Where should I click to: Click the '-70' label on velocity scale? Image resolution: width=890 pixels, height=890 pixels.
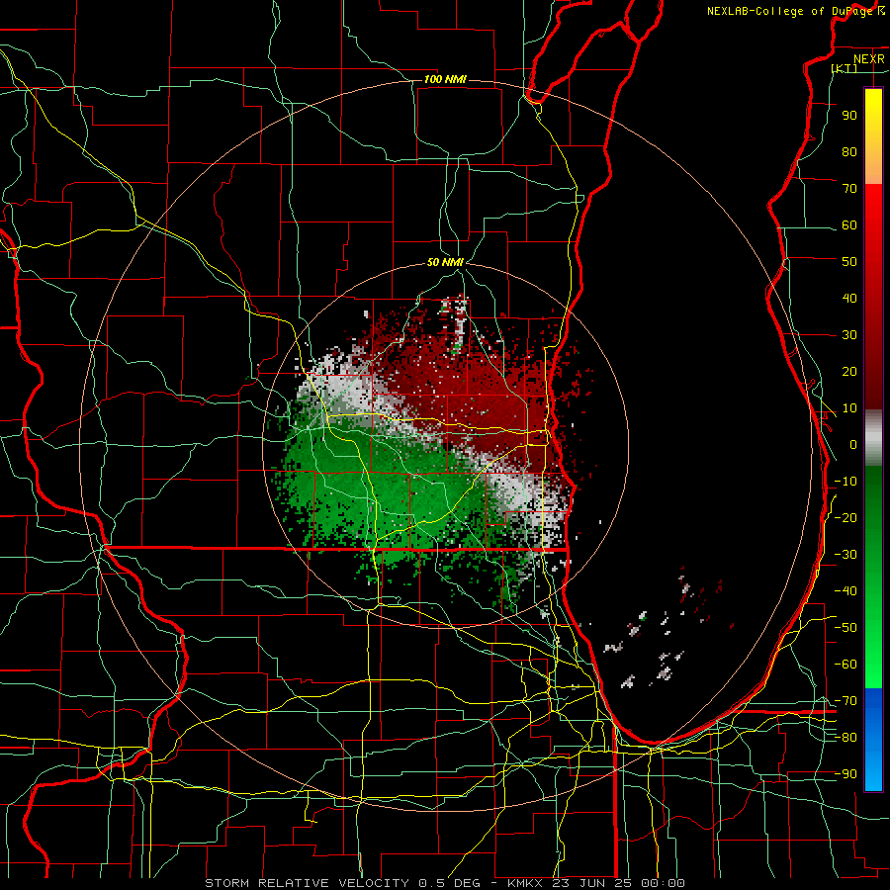845,700
